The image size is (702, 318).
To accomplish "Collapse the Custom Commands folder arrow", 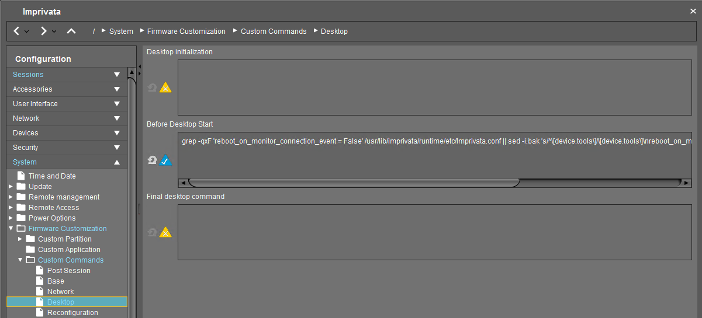I will [20, 260].
